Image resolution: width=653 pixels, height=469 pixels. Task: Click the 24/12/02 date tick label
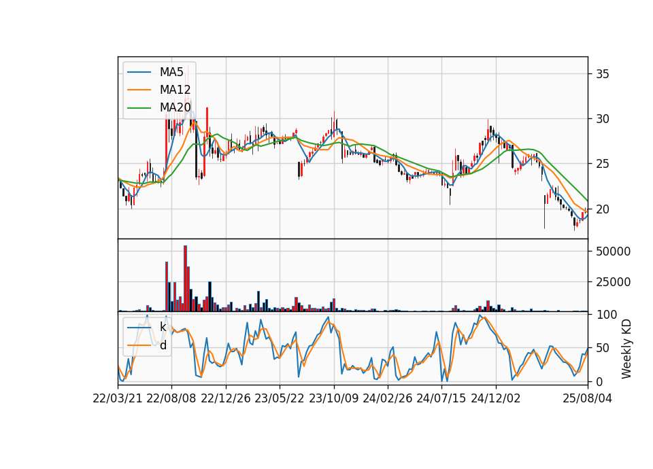coord(496,398)
